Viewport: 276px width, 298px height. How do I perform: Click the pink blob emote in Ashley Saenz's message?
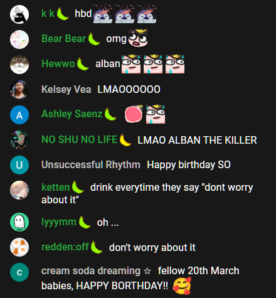(x=134, y=114)
